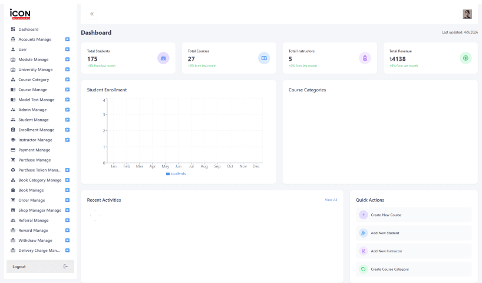This screenshot has width=482, height=283.
Task: Open View All recent activities link
Action: (x=331, y=200)
